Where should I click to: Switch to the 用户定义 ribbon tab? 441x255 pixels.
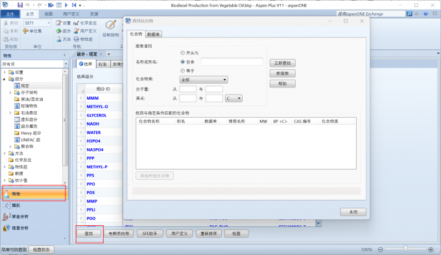click(71, 14)
